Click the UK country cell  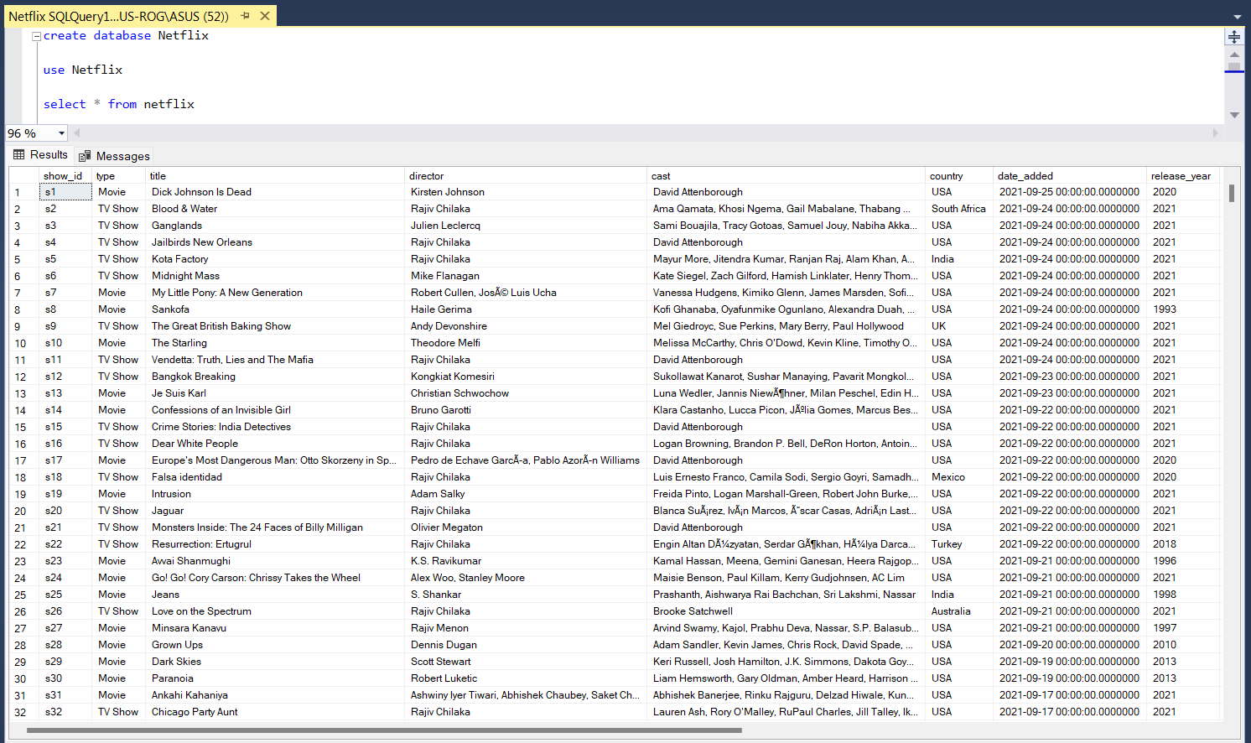959,326
